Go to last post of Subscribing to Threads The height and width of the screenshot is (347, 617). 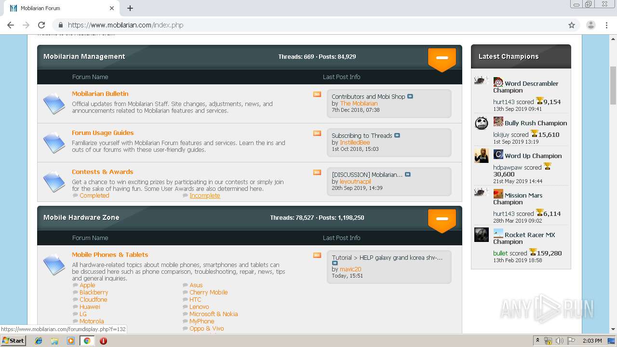(x=397, y=135)
